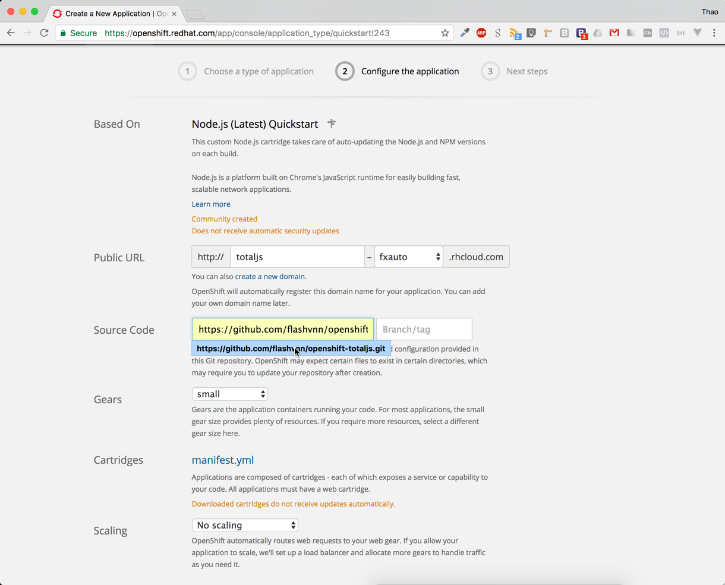
Task: Open the eyedropper color picker extension
Action: click(x=465, y=33)
